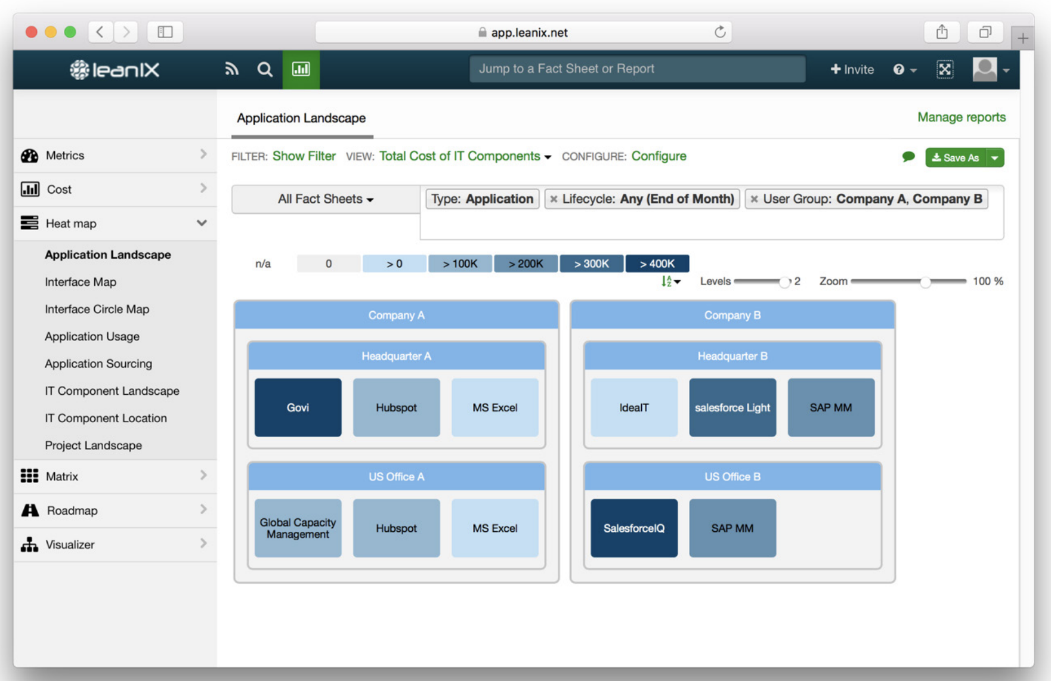The width and height of the screenshot is (1051, 681).
Task: Open the help question mark menu
Action: tap(904, 70)
